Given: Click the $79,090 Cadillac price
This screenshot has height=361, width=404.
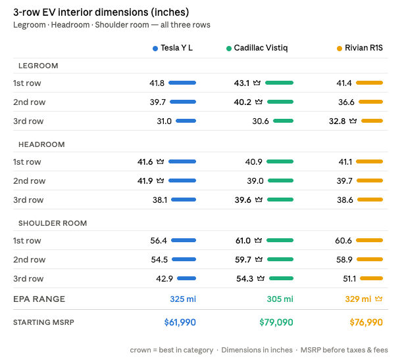Looking at the screenshot, I should click(276, 322).
